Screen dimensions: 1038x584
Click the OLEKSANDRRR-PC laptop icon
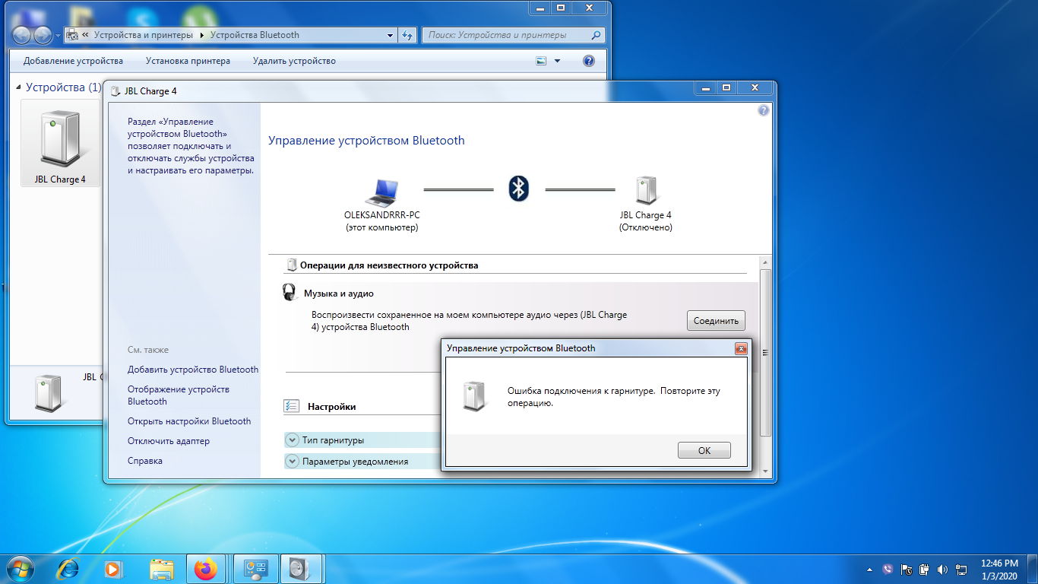pyautogui.click(x=381, y=192)
